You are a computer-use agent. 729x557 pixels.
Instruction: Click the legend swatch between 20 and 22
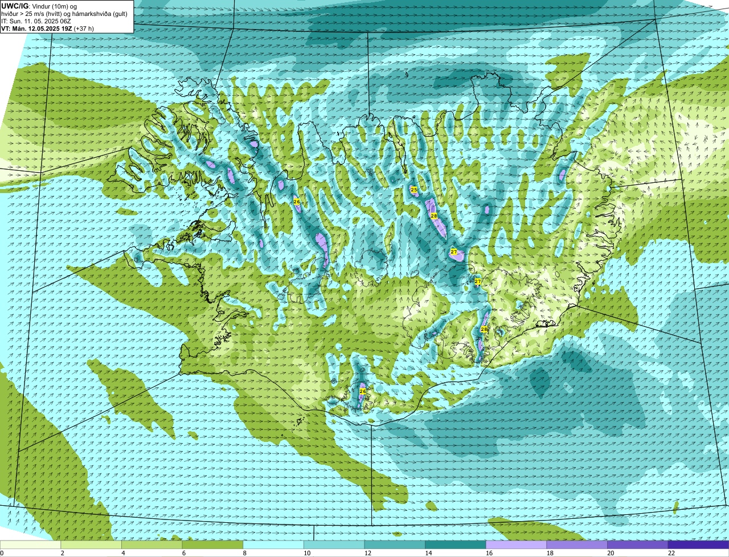coord(638,545)
